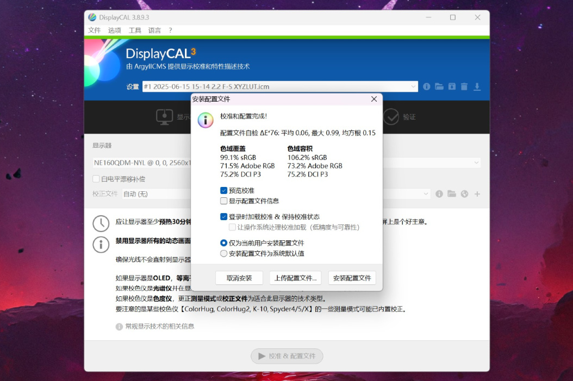Expand the 校正文件 dropdown arrow
The height and width of the screenshot is (381, 573).
click(426, 194)
